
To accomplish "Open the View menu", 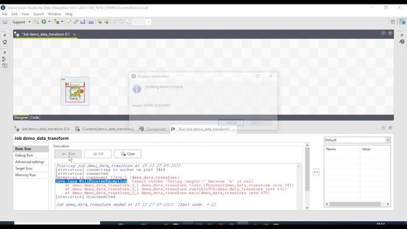I will [x=25, y=14].
